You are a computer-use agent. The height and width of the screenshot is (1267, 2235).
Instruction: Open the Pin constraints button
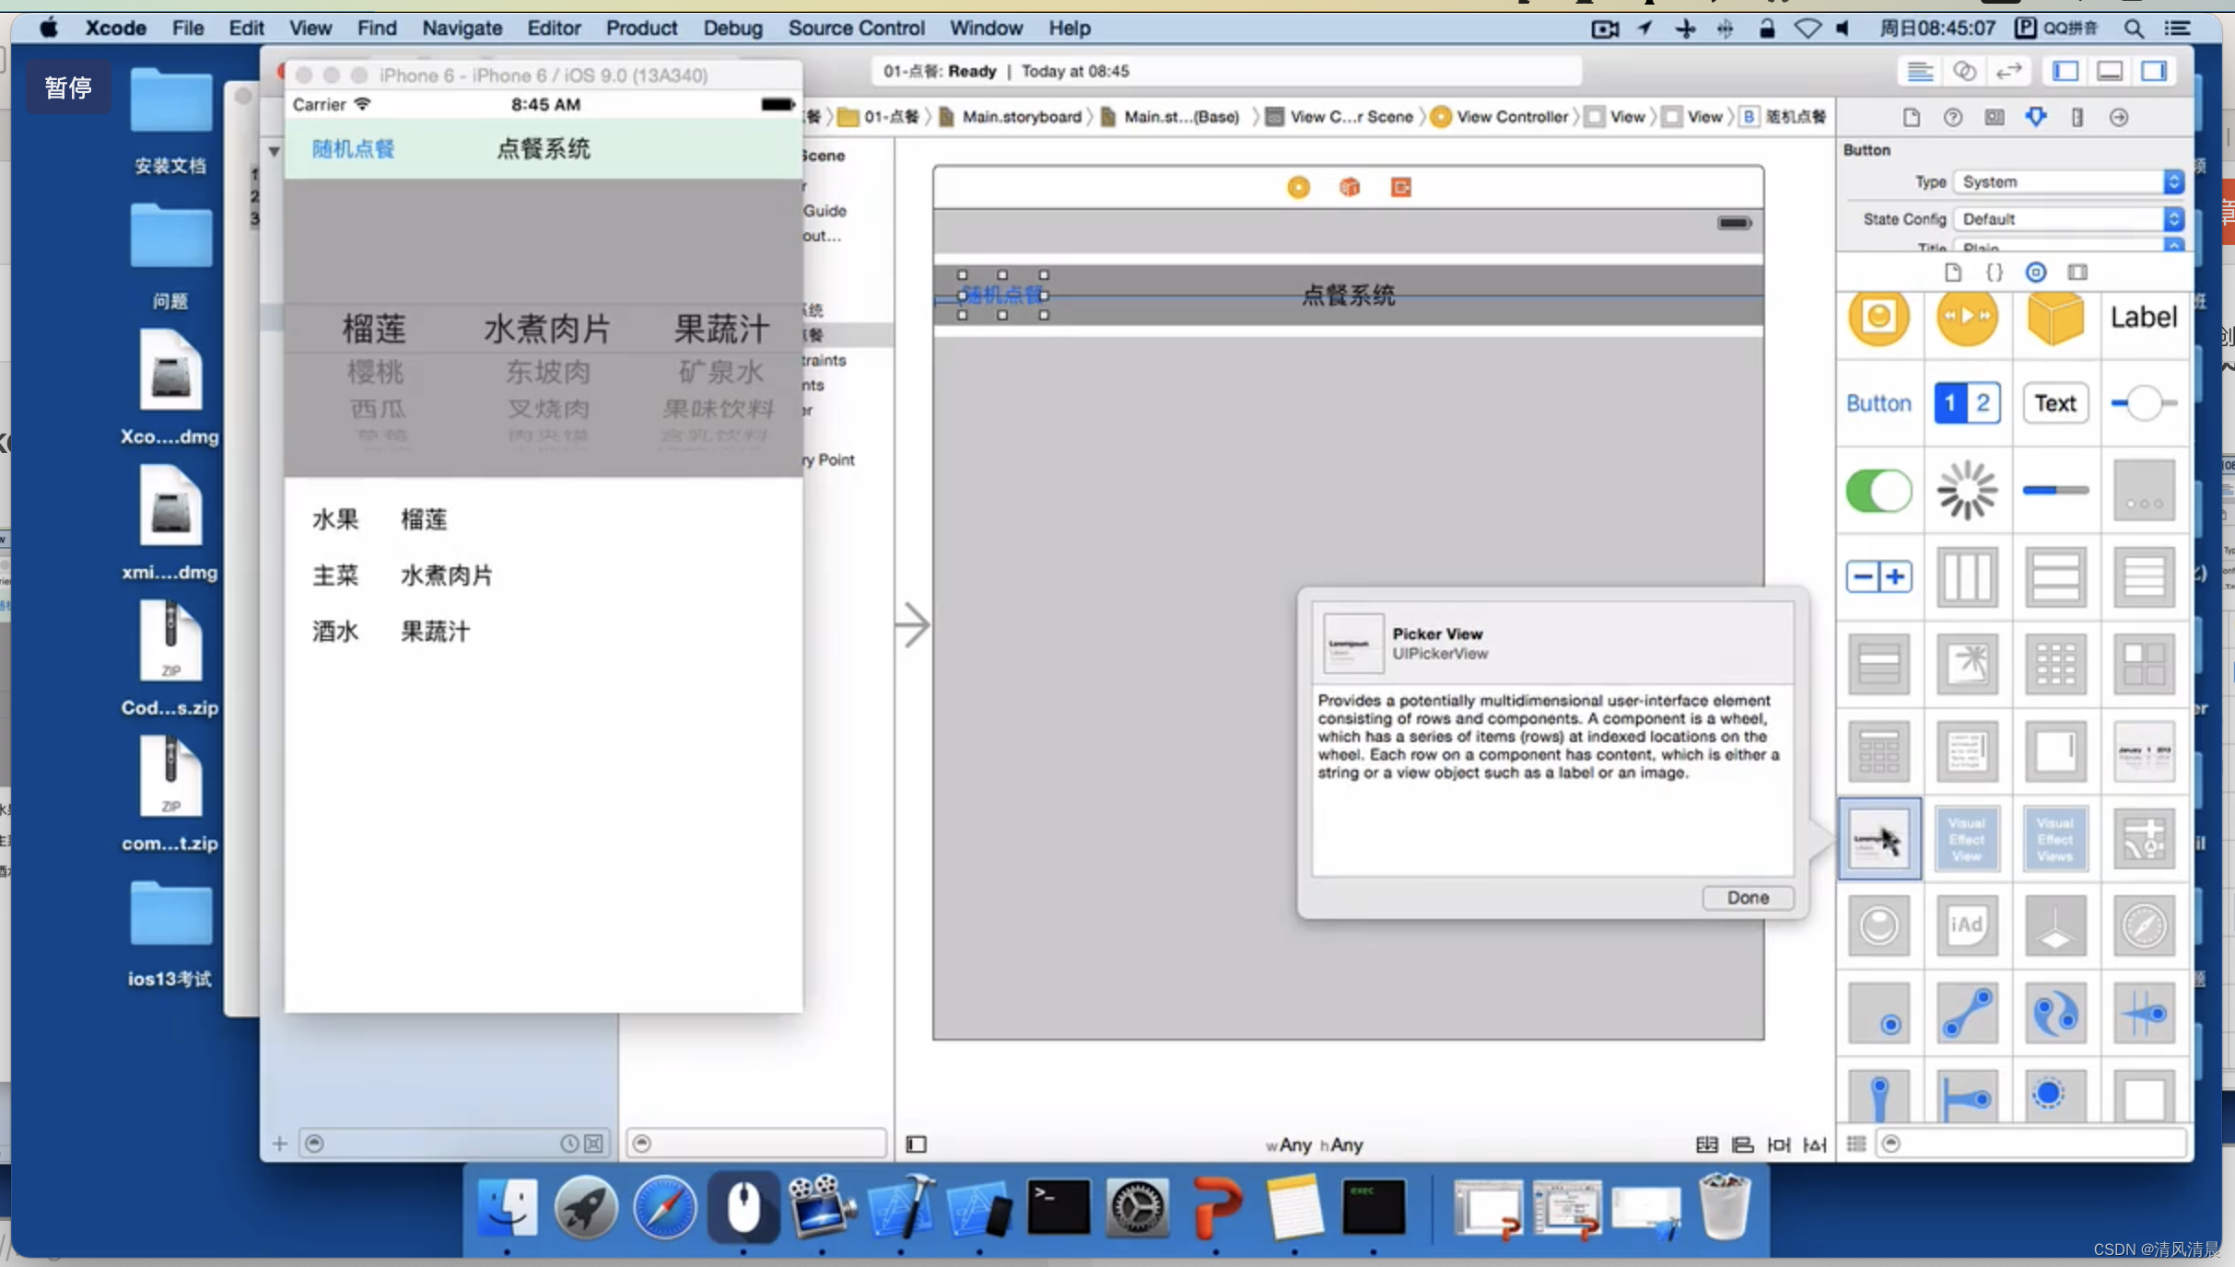point(1778,1145)
